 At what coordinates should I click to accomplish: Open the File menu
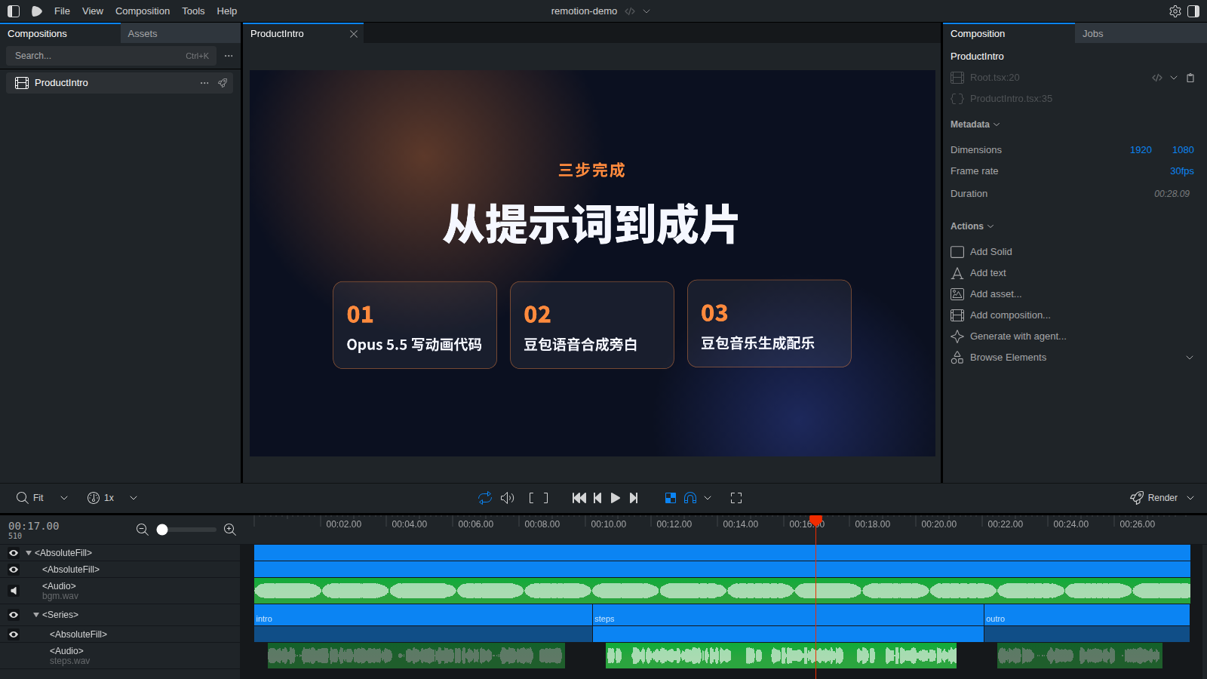[62, 11]
